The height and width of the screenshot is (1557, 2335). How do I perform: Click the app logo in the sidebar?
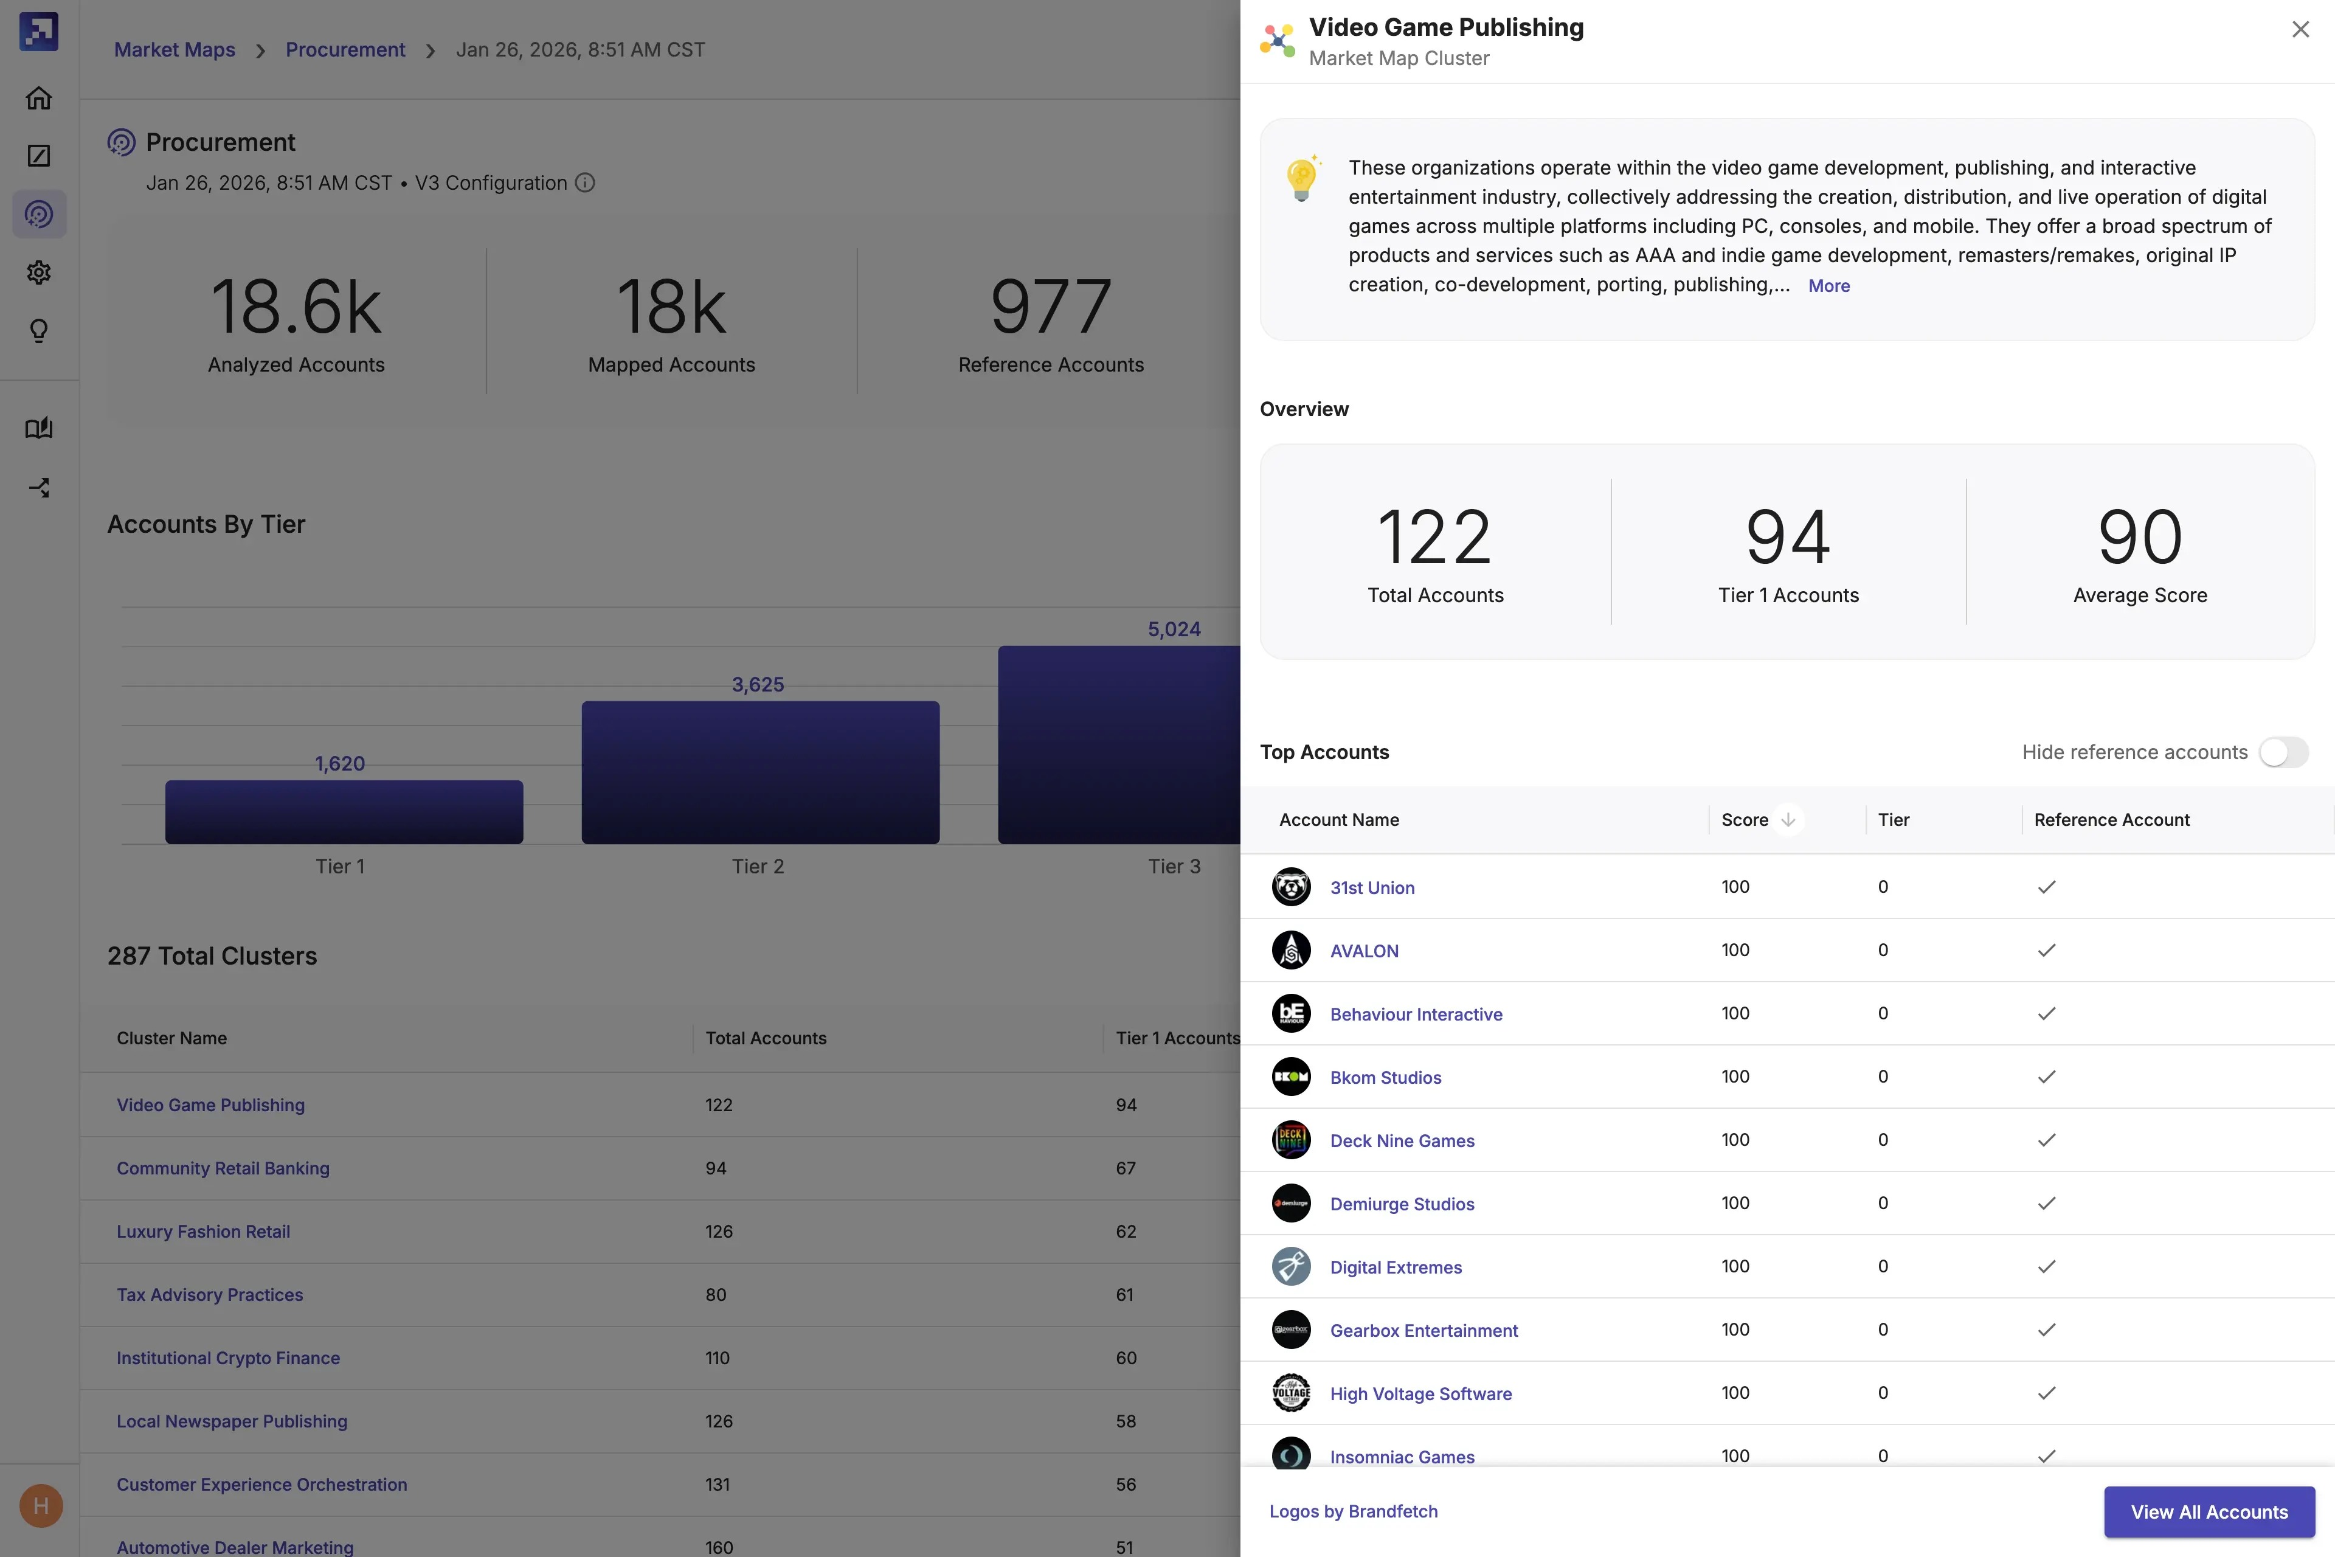click(x=39, y=31)
